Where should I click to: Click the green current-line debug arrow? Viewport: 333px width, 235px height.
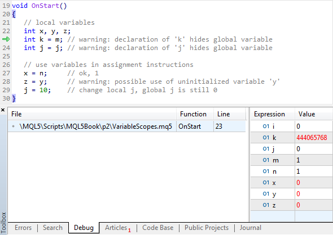click(x=6, y=39)
